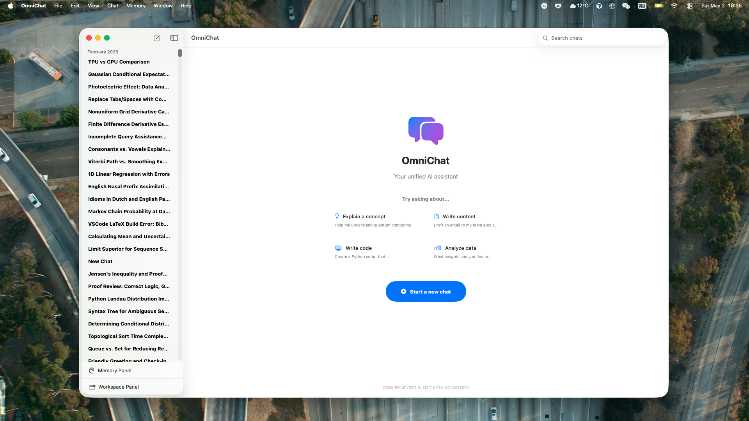749x421 pixels.
Task: Open the VSCode LaTeX Build Error: Bib... chat
Action: [130, 224]
